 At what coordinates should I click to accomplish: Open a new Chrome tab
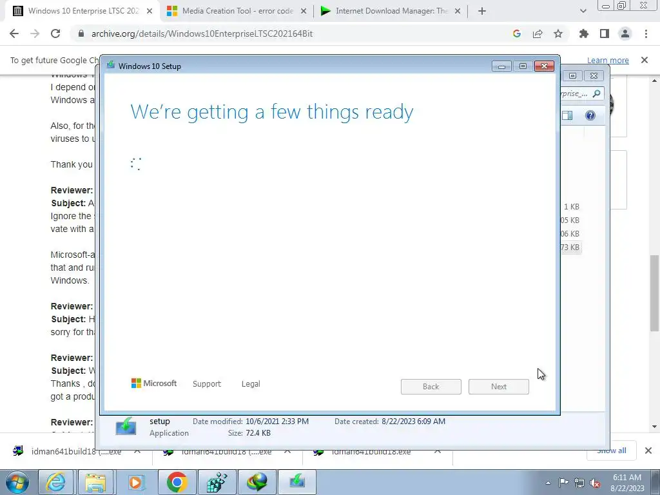tap(482, 12)
